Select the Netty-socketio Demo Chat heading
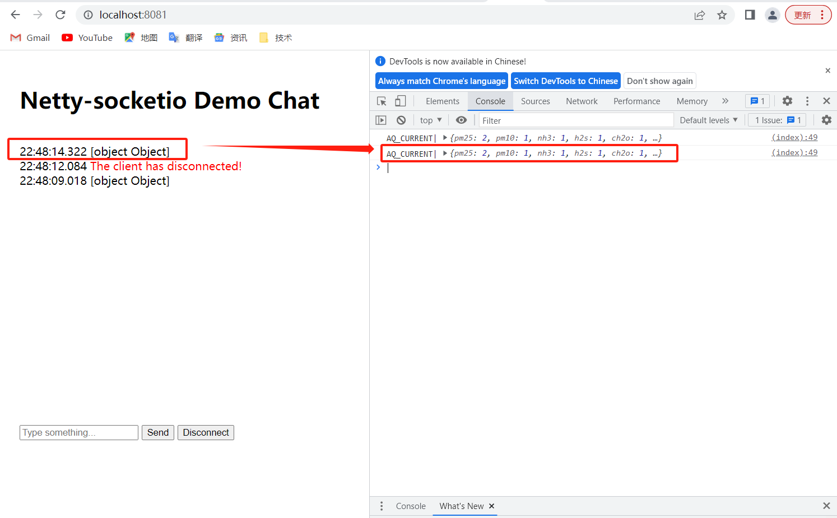Viewport: 837px width, 518px height. (170, 101)
